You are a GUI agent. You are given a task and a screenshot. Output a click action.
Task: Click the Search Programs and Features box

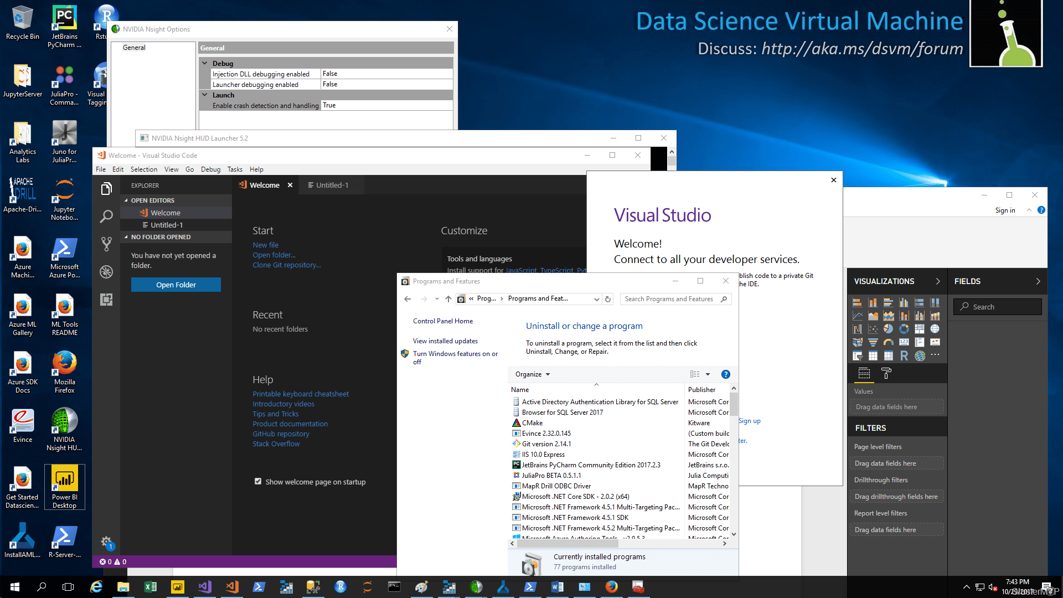(x=675, y=299)
